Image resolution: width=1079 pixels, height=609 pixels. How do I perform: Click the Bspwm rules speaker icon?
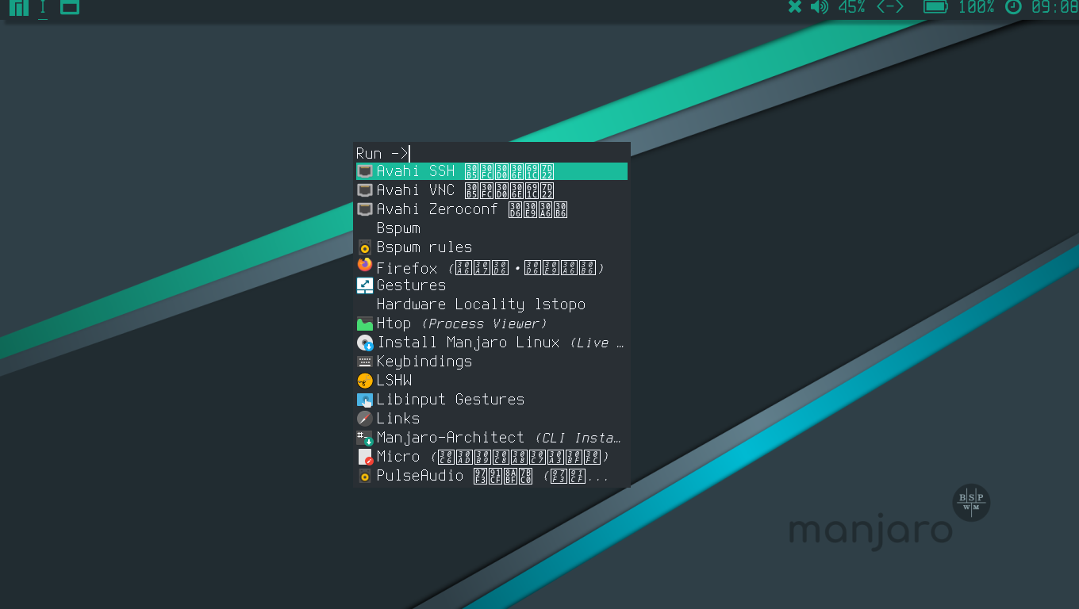[365, 247]
